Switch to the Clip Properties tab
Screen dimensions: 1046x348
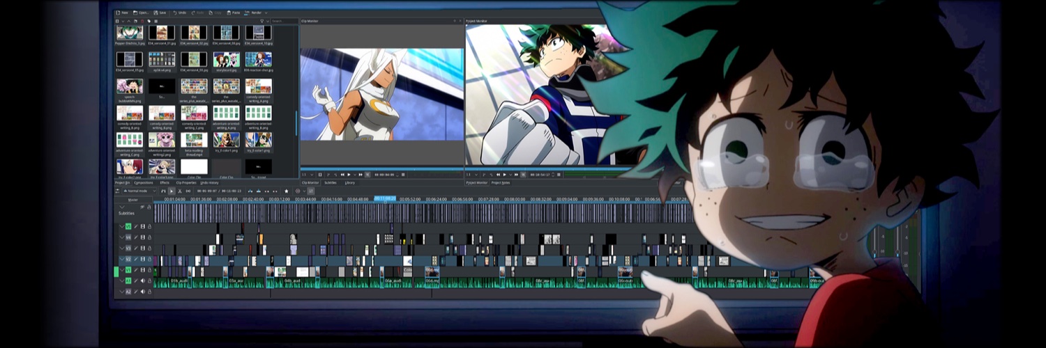click(x=186, y=182)
